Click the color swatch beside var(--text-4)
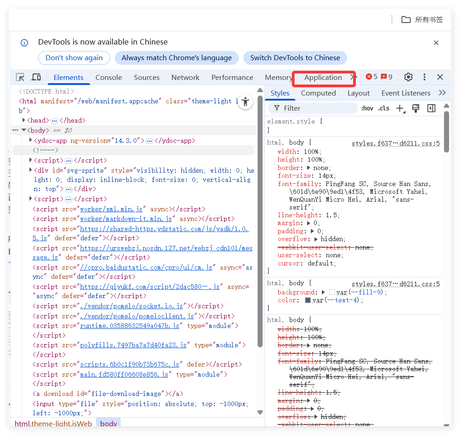461x435 pixels. click(308, 300)
